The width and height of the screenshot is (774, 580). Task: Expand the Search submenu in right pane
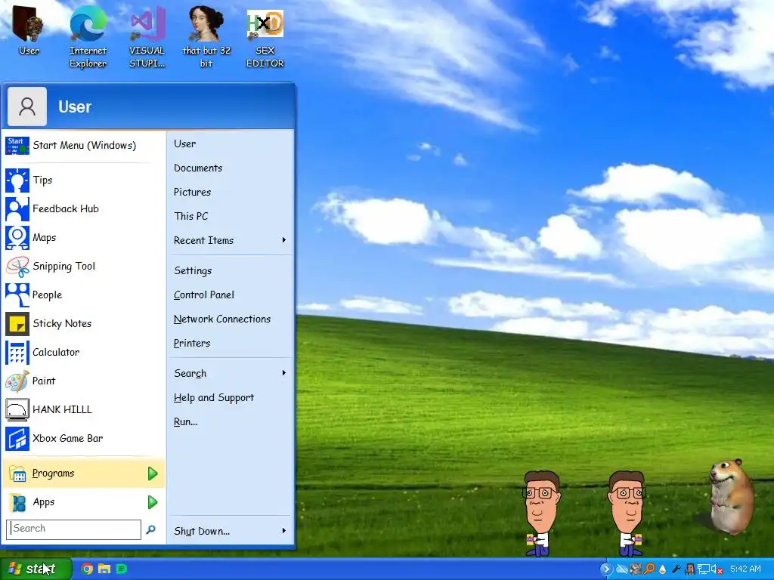[230, 373]
